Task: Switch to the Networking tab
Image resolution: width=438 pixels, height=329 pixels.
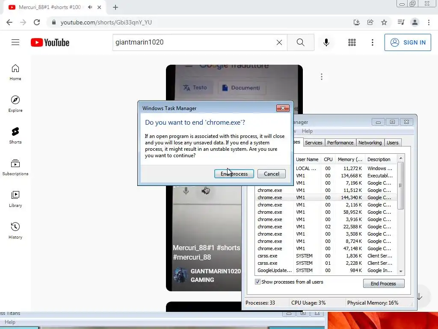Action: pyautogui.click(x=370, y=143)
